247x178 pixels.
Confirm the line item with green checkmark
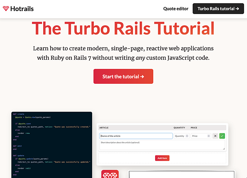coord(222,136)
